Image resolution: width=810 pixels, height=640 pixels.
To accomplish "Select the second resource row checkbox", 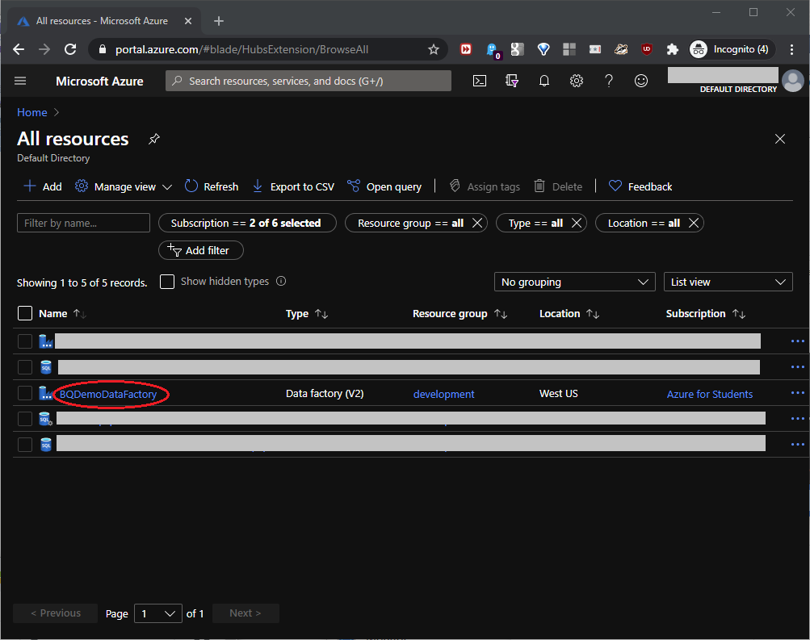I will click(x=25, y=367).
